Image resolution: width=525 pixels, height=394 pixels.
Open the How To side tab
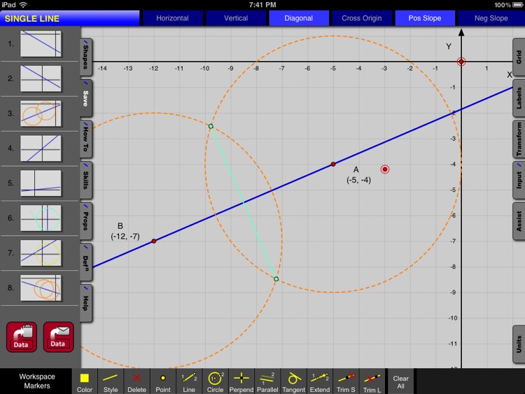pos(85,139)
